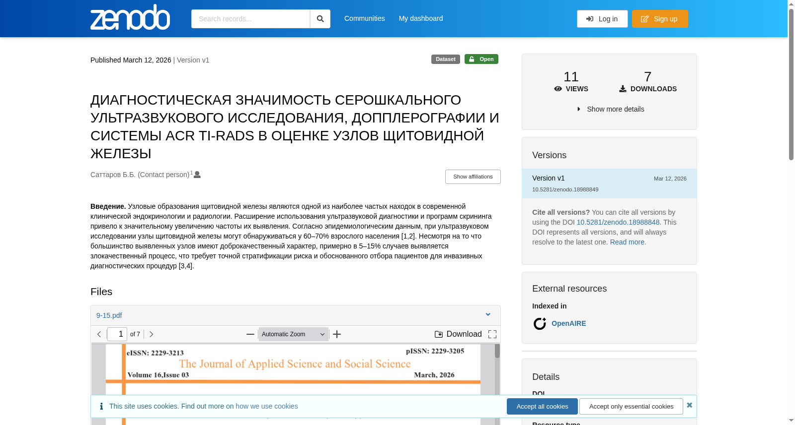Image resolution: width=795 pixels, height=425 pixels.
Task: Open the Zenodo logo home link
Action: click(x=130, y=17)
